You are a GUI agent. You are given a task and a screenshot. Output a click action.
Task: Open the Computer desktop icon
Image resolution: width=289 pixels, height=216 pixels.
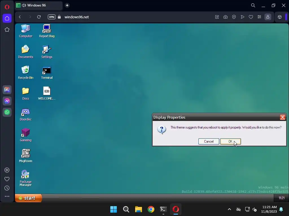(25, 31)
